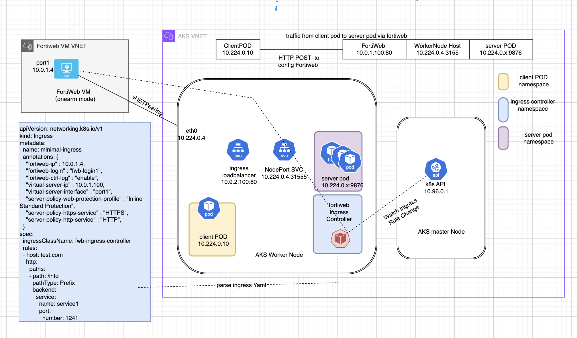
Task: Click the 'kind: Ingress' YAML line
Action: point(36,136)
